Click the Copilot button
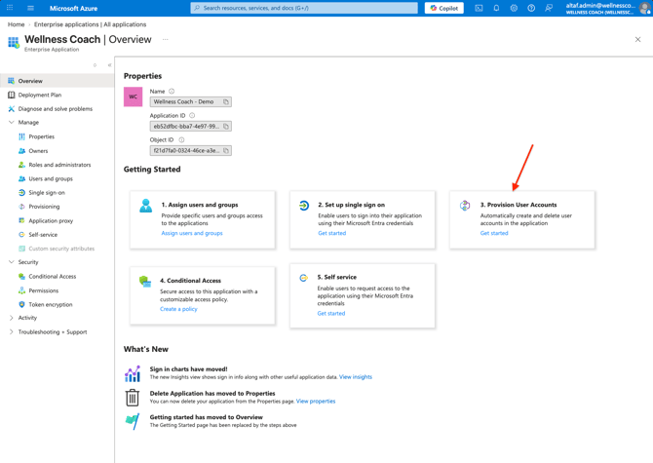The width and height of the screenshot is (653, 463). [x=443, y=8]
